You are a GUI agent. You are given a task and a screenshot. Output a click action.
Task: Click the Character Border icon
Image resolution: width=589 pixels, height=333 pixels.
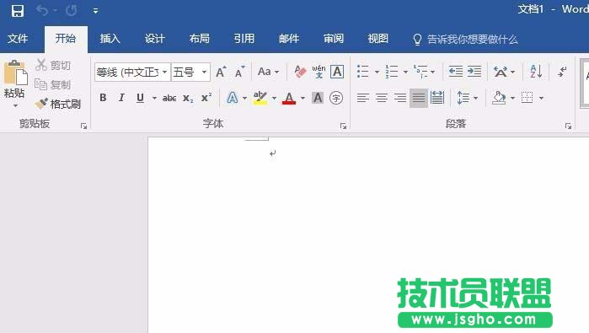tap(337, 72)
